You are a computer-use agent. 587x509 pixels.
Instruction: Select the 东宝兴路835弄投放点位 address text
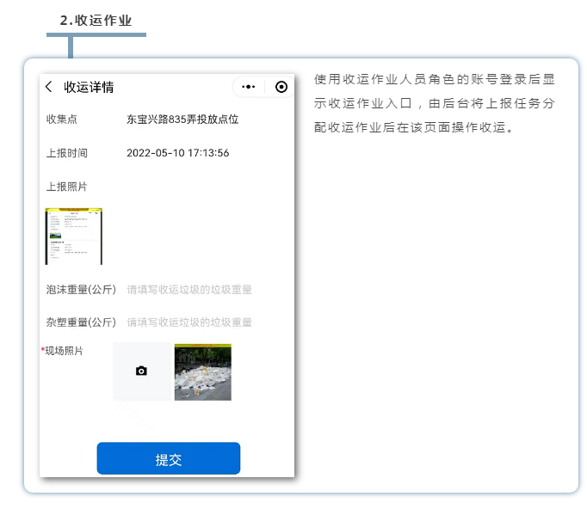click(x=182, y=120)
